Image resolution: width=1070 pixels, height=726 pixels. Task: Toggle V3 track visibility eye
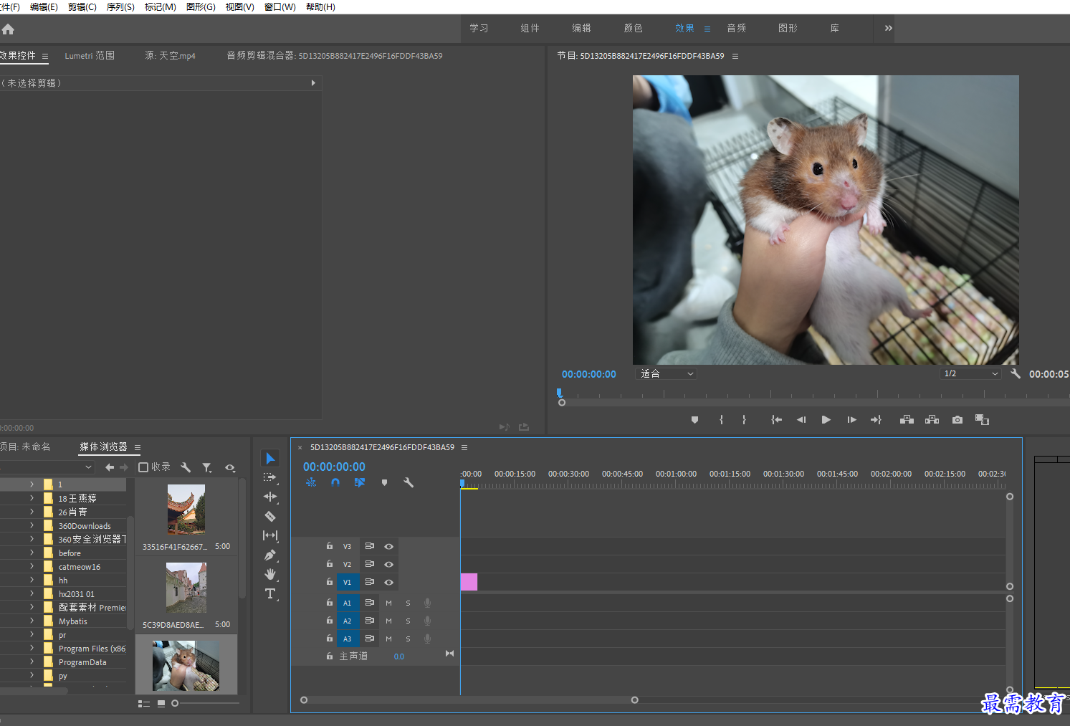388,546
